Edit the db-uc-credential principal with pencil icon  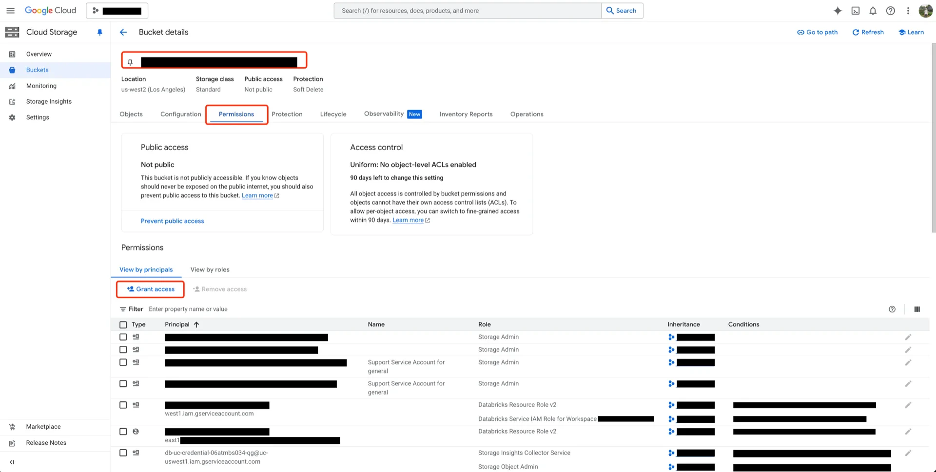[x=908, y=453]
